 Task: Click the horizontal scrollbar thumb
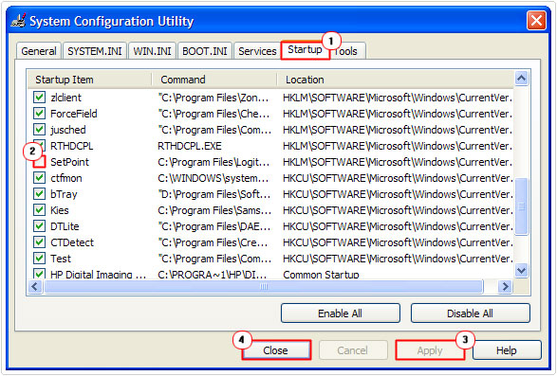tap(264, 286)
